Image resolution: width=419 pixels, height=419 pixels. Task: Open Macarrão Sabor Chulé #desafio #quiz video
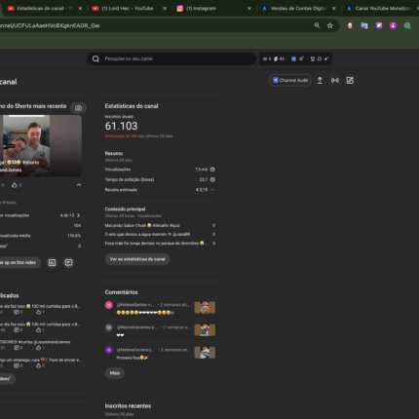(x=142, y=225)
